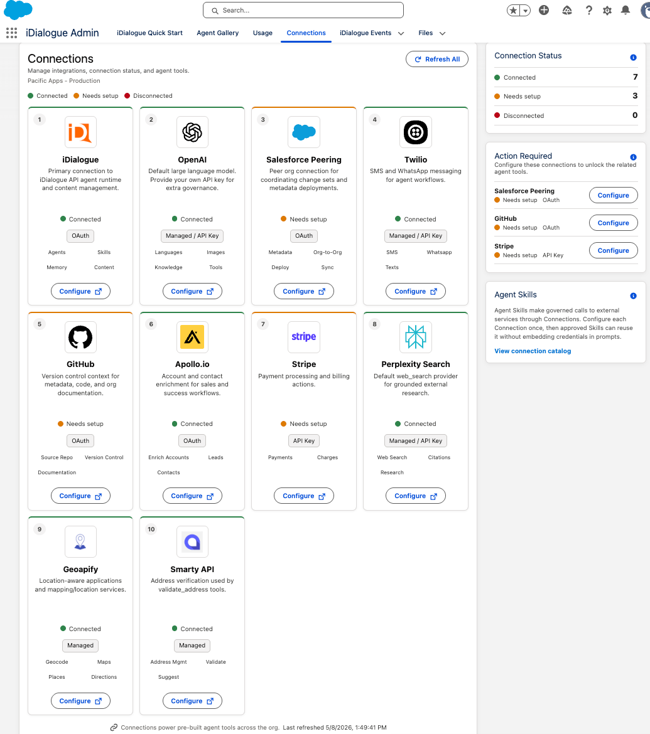This screenshot has width=650, height=734.
Task: Click the iDialogue logo on card 1
Action: (80, 132)
